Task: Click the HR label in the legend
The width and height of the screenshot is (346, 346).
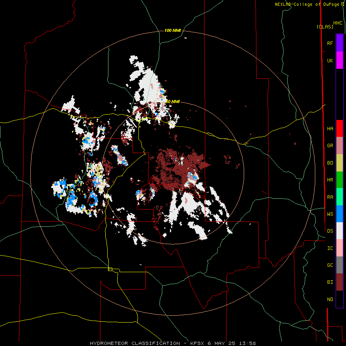Action: [x=330, y=180]
